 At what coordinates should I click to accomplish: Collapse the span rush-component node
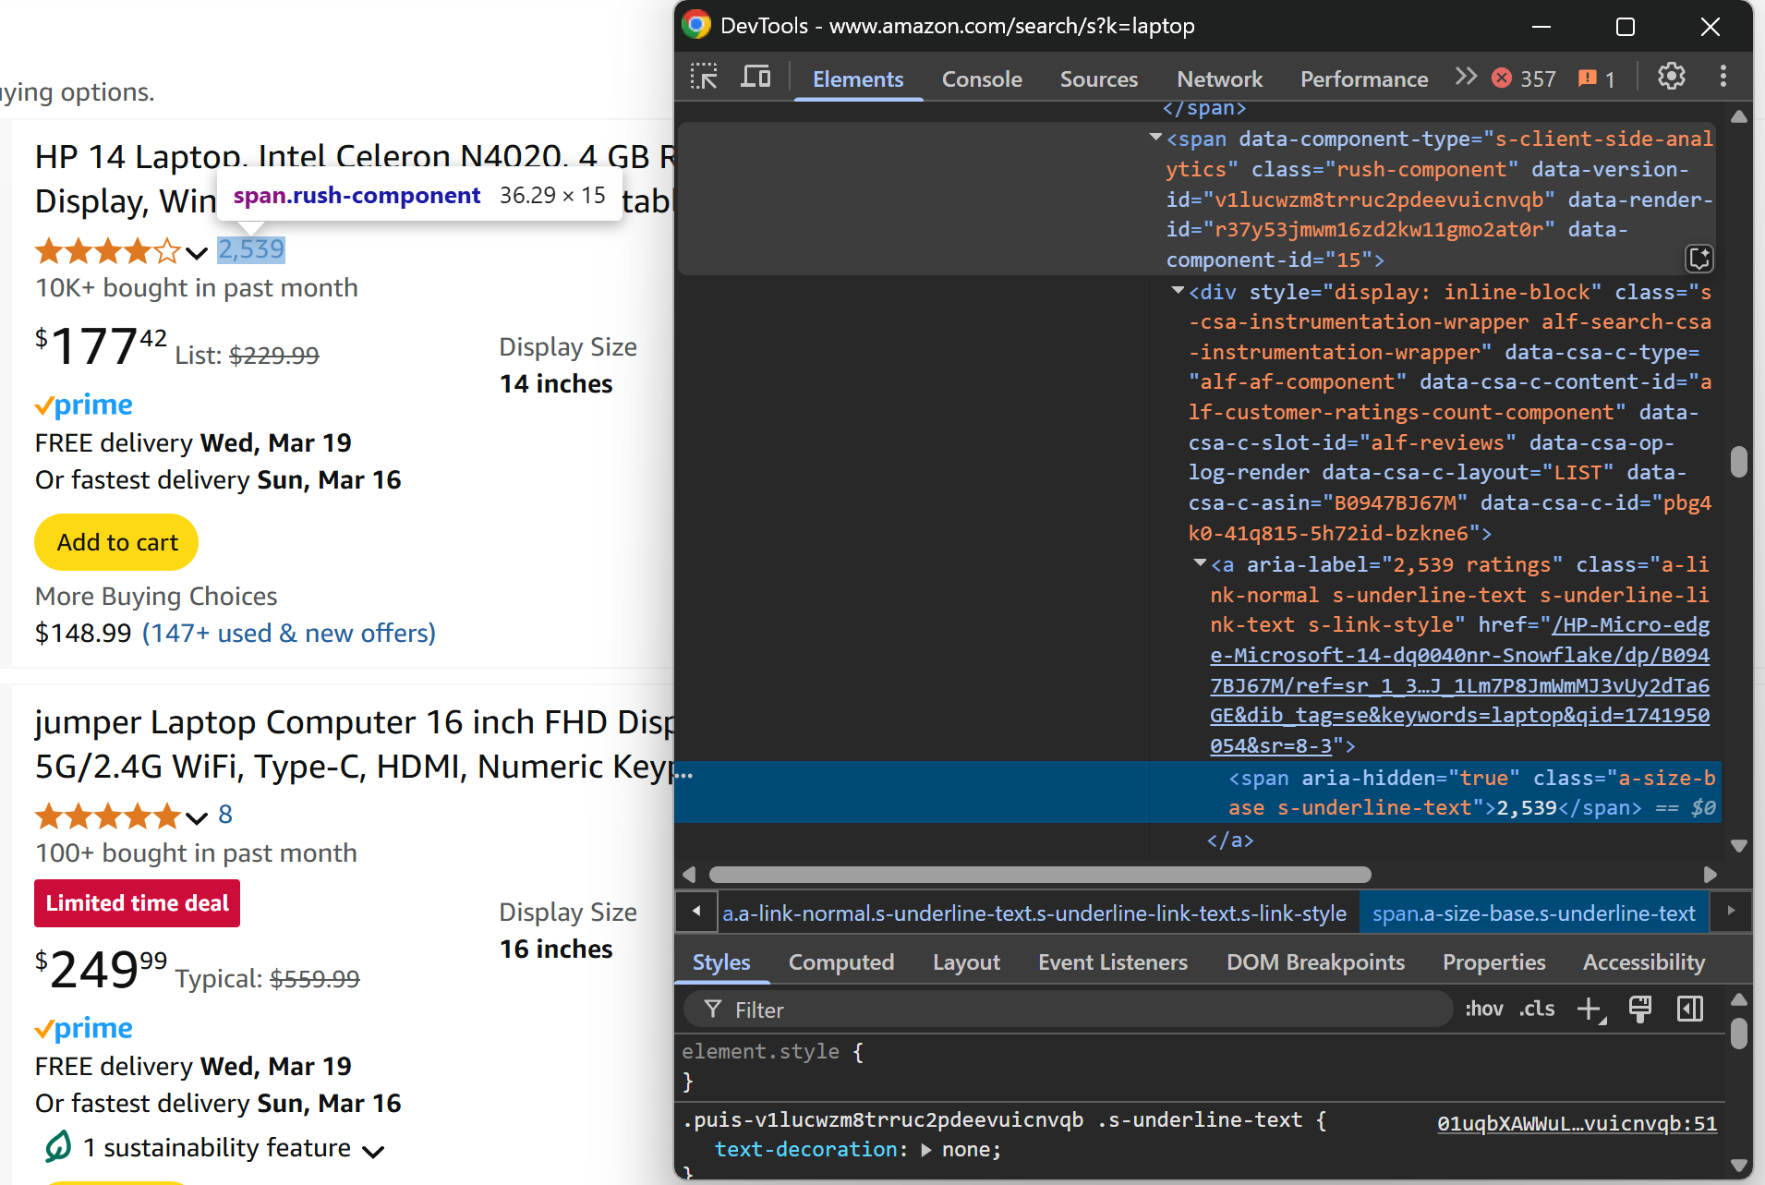(x=1155, y=138)
